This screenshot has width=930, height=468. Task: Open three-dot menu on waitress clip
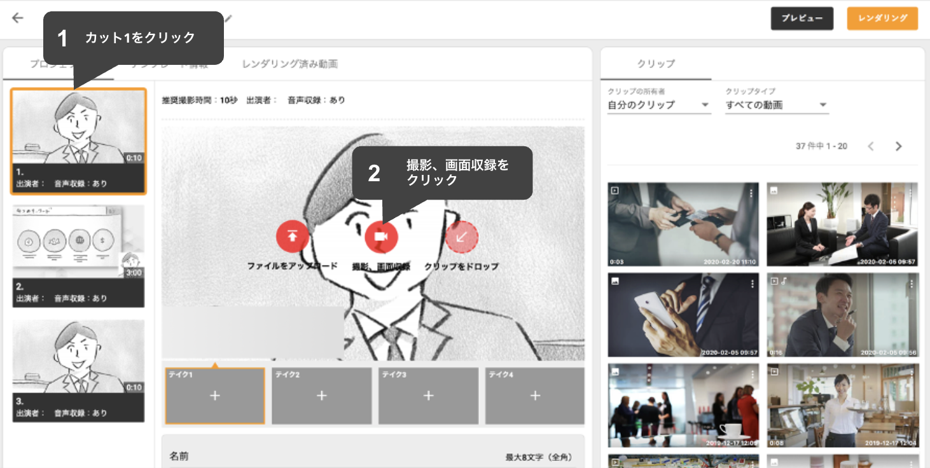click(x=912, y=375)
